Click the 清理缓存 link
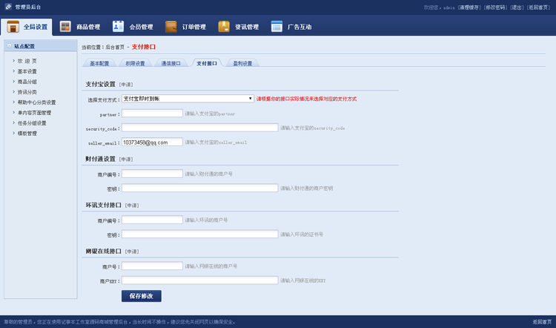The image size is (556, 328). click(x=469, y=7)
